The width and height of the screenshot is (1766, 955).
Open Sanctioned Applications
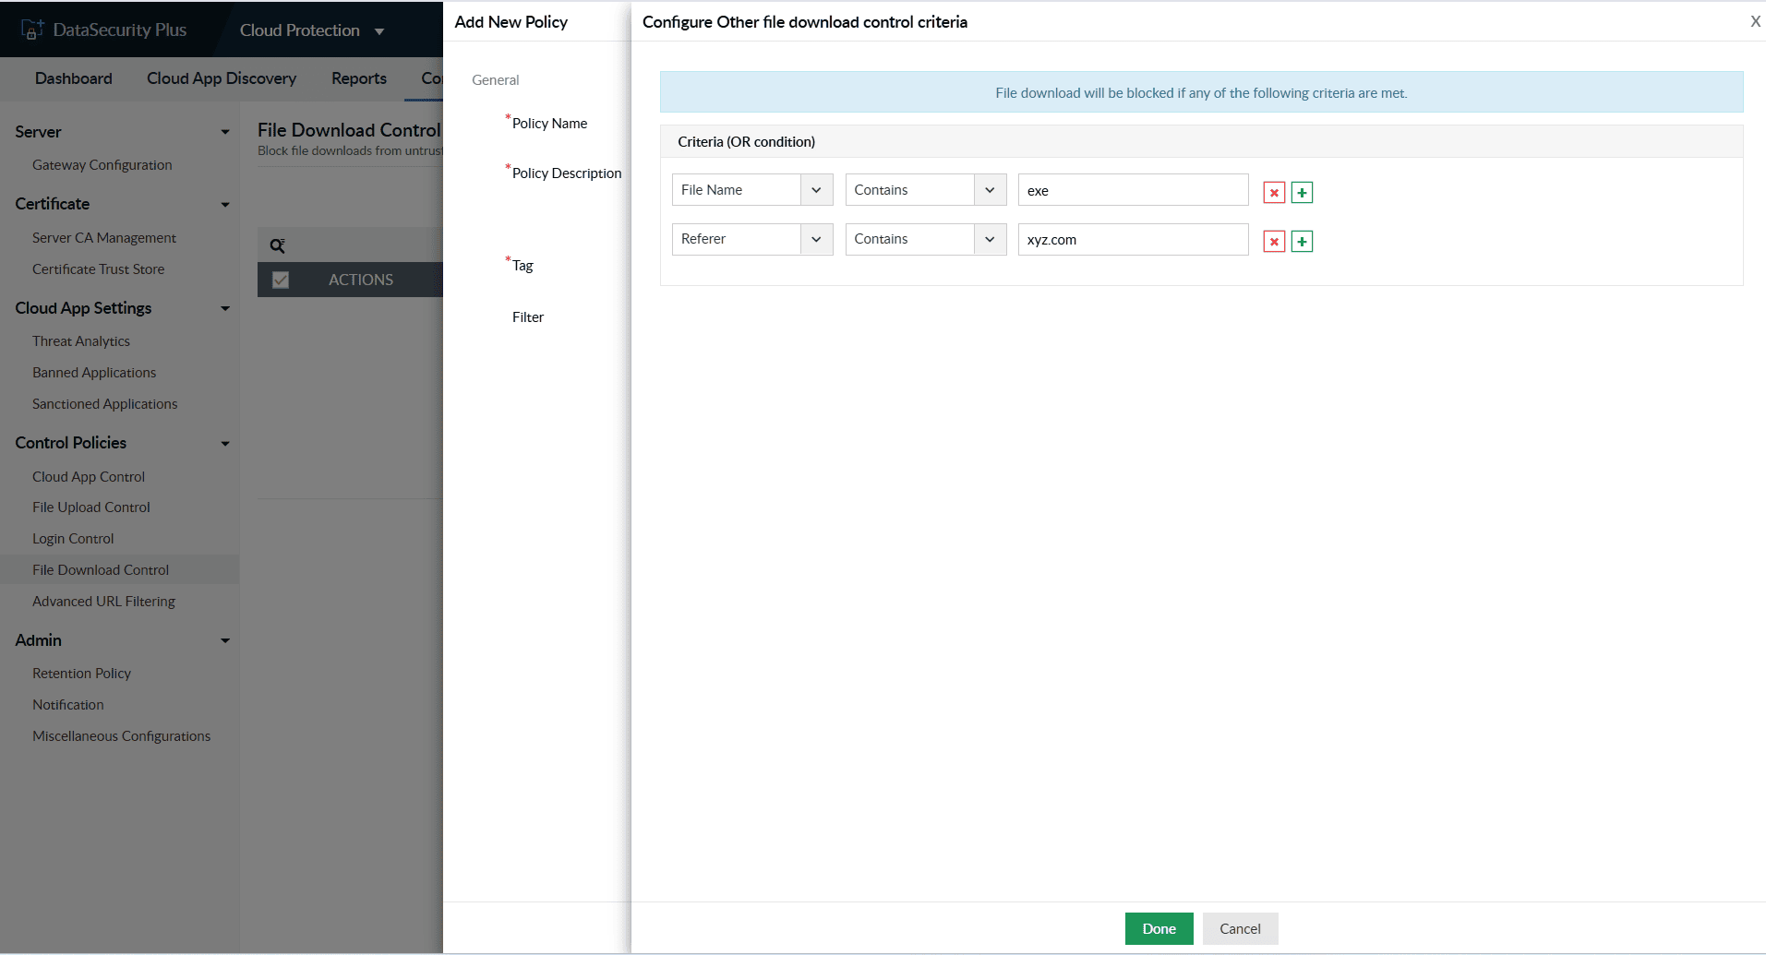click(104, 404)
